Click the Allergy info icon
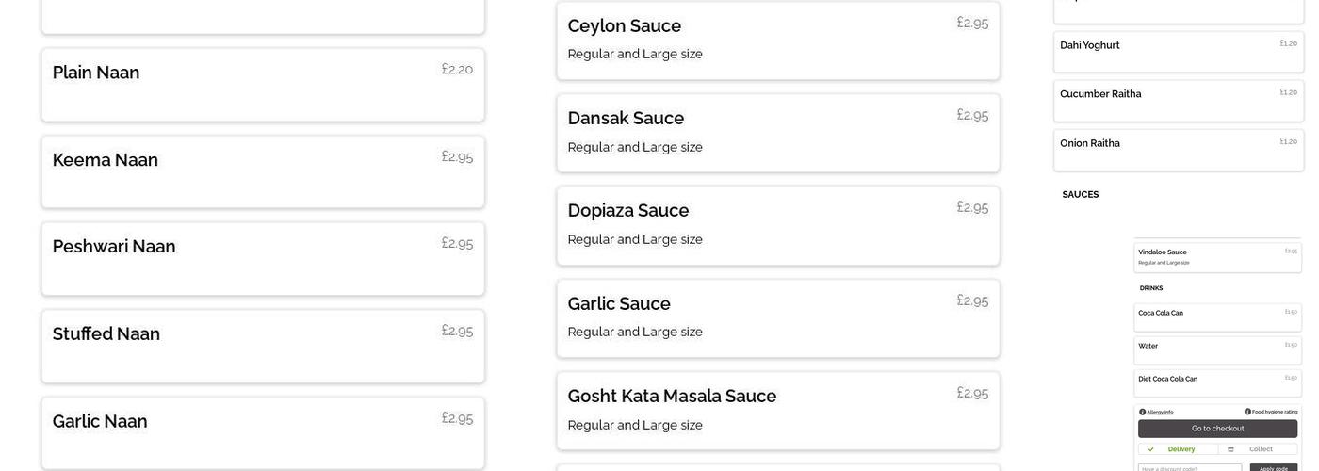The width and height of the screenshot is (1319, 471). 1143,412
